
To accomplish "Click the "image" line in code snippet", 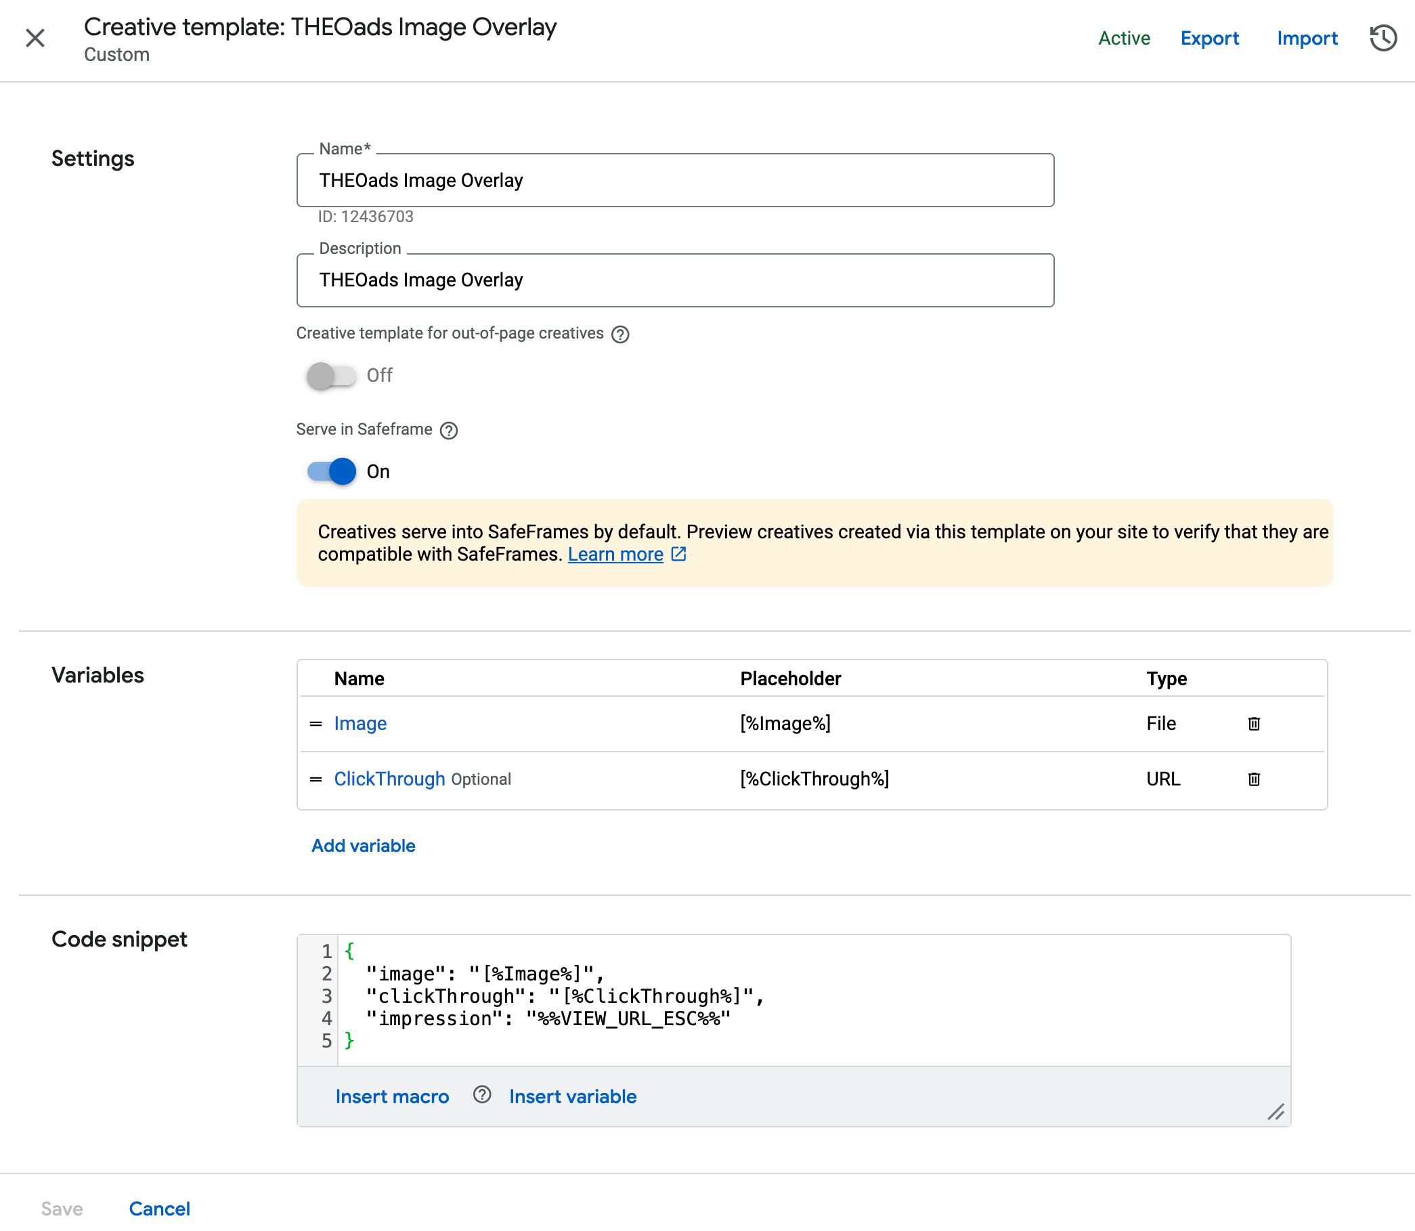I will (484, 974).
